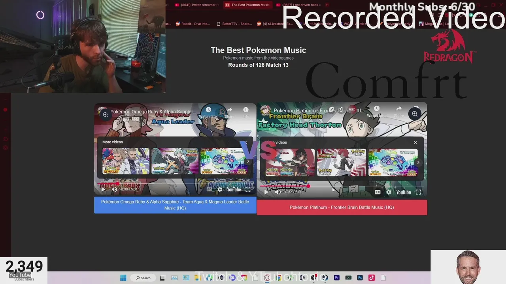Click Share on the Platinum video
This screenshot has height=284, width=506.
pyautogui.click(x=398, y=111)
